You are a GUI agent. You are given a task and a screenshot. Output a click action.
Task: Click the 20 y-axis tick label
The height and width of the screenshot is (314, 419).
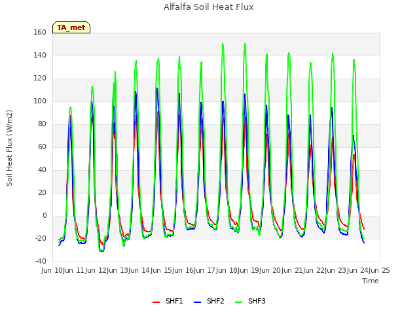point(42,192)
